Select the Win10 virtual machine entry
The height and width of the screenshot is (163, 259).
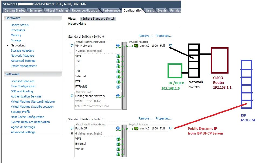coord(79,149)
